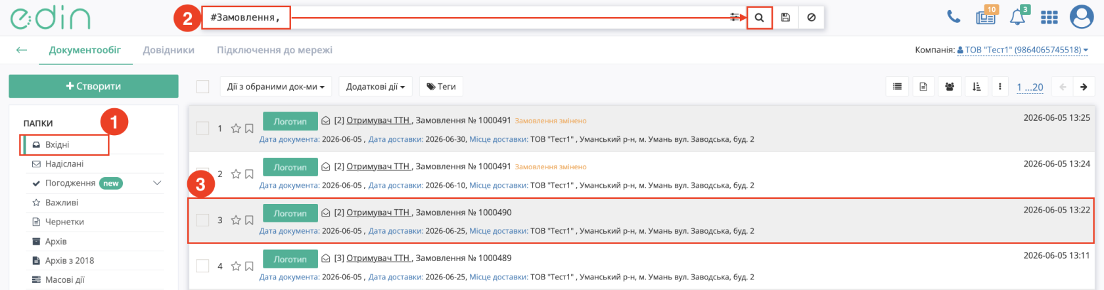The image size is (1104, 290).
Task: Switch to list view icon
Action: click(897, 87)
